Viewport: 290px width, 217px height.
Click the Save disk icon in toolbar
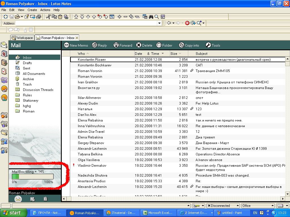(12, 17)
